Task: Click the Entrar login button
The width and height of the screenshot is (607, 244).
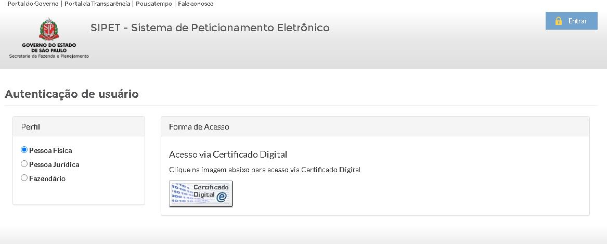Action: [x=572, y=21]
